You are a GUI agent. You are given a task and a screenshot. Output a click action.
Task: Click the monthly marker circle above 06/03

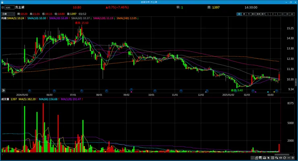54,91
